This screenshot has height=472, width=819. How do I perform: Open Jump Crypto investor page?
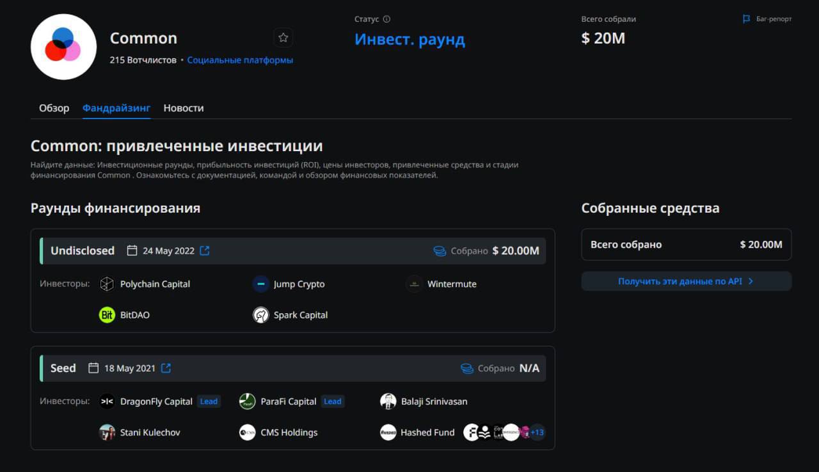(x=299, y=284)
